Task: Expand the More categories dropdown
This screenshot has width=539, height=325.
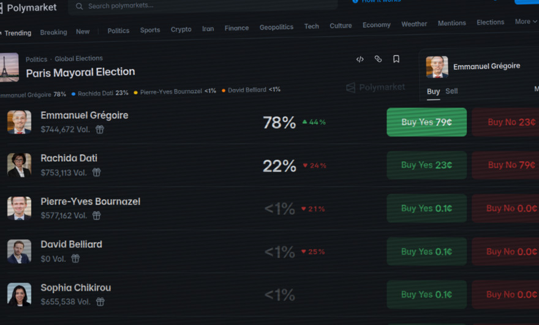Action: (x=526, y=21)
